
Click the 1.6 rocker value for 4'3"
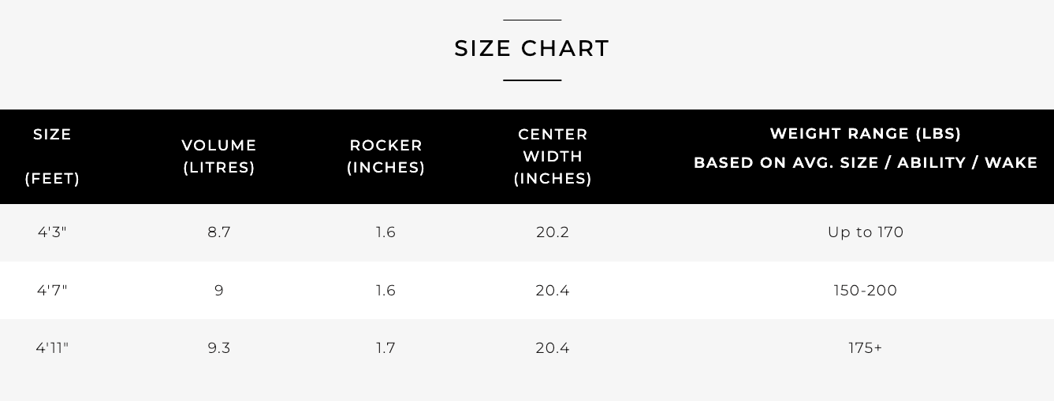click(x=386, y=232)
